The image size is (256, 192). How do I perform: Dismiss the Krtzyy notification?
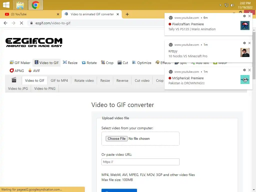click(x=249, y=43)
